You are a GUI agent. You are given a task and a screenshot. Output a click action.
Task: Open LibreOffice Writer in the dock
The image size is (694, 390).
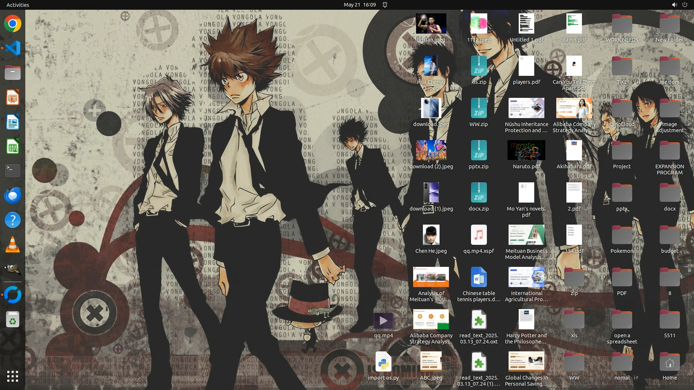point(13,122)
